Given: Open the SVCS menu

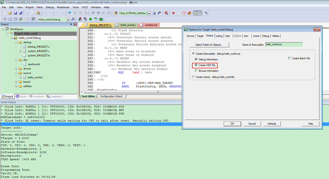Looking at the screenshot, I should click(x=85, y=7).
